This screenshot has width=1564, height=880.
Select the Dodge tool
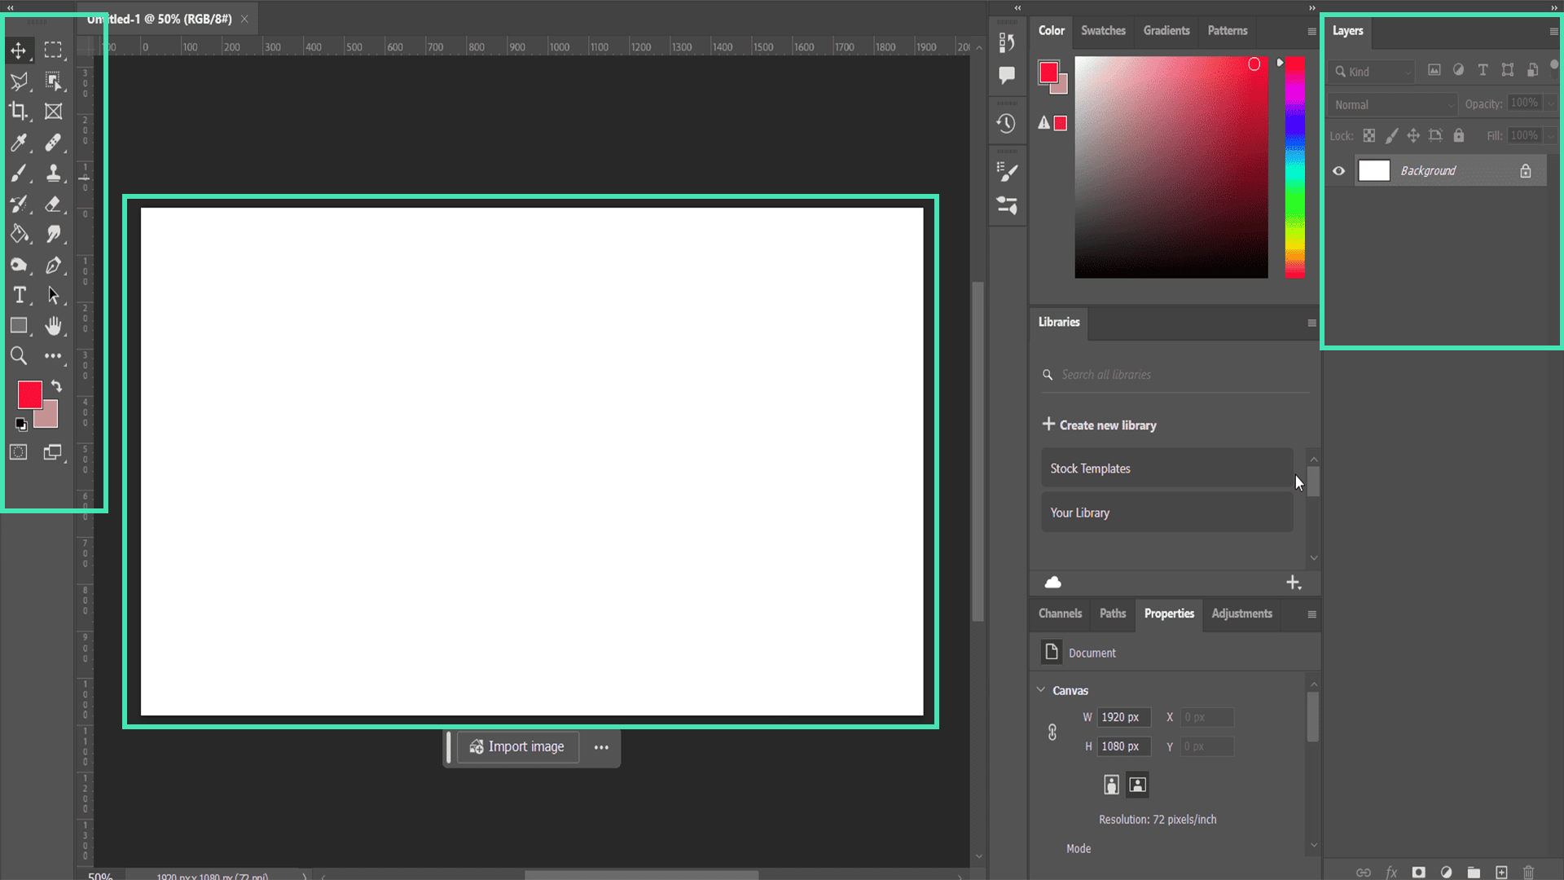pos(18,265)
